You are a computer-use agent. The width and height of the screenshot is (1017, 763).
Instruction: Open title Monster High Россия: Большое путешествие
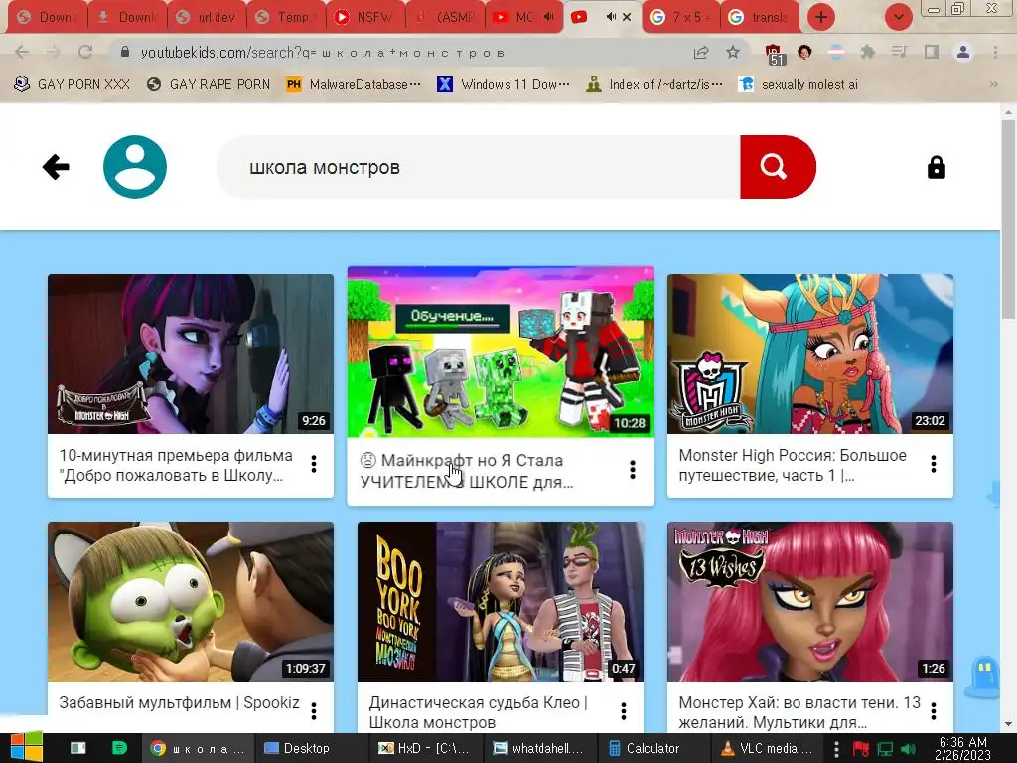(793, 465)
